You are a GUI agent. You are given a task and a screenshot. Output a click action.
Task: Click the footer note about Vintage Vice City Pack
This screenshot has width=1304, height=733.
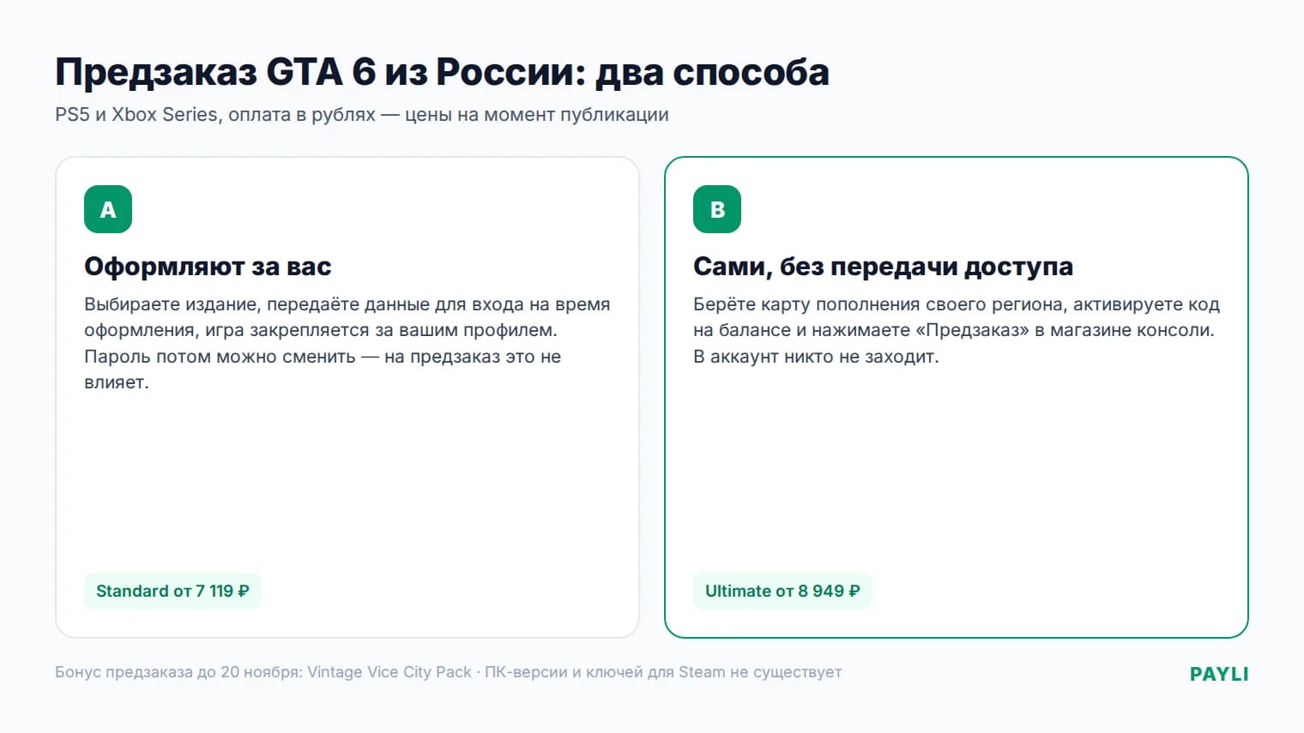[x=448, y=672]
